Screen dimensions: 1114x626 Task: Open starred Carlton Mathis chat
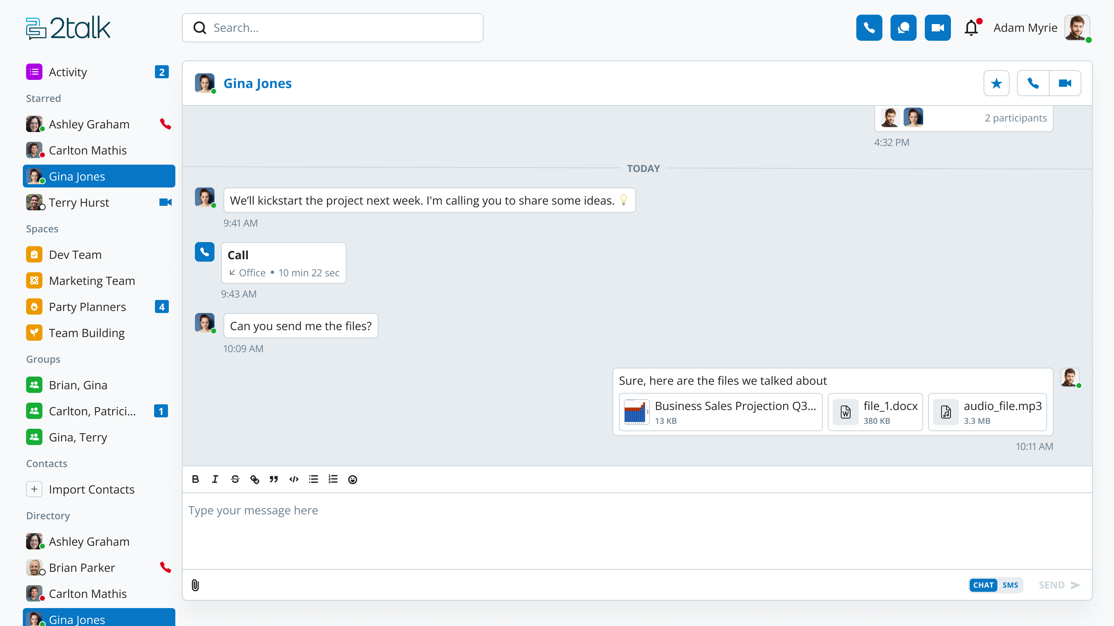point(99,150)
